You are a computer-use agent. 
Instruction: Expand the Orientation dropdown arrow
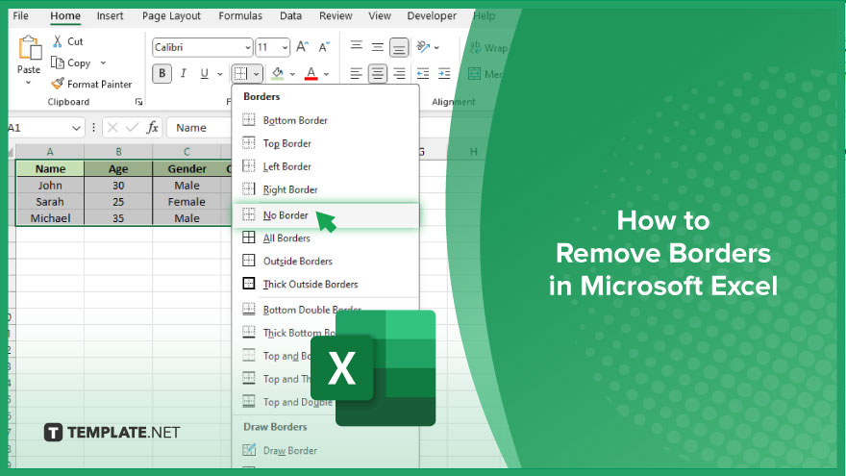436,47
